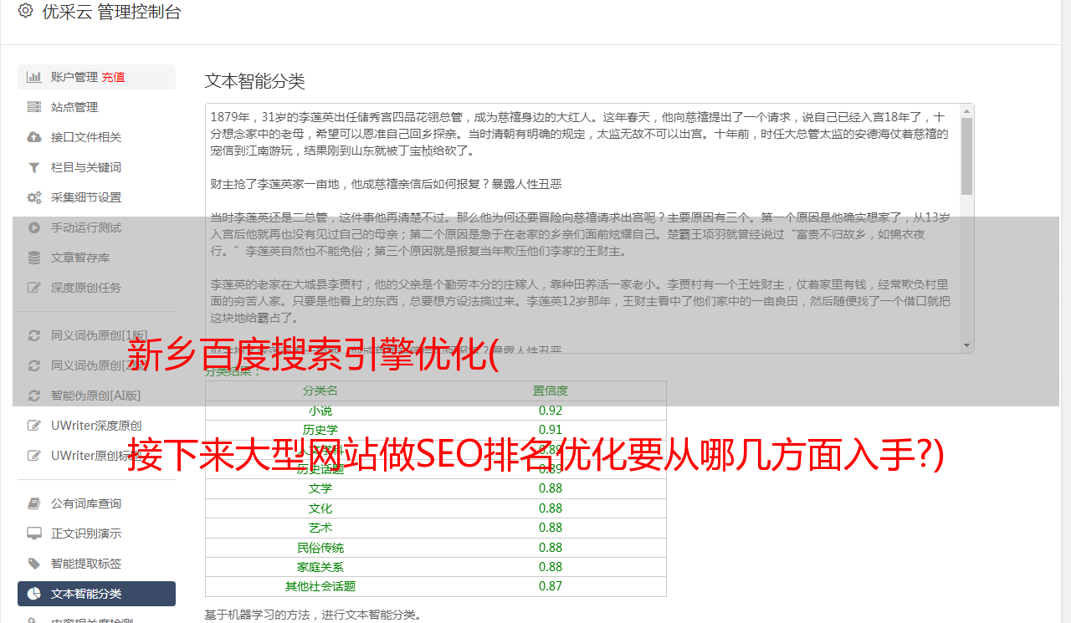1071x623 pixels.
Task: Click the 基于机器学习的方法 description text
Action: tap(314, 615)
